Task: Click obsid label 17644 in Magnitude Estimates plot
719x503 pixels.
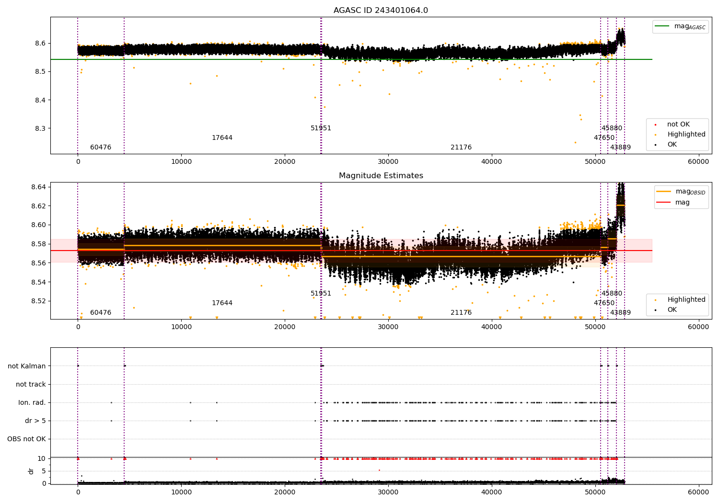Action: 222,303
